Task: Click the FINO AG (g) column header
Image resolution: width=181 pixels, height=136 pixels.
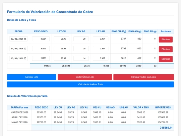Action: (x=135, y=32)
